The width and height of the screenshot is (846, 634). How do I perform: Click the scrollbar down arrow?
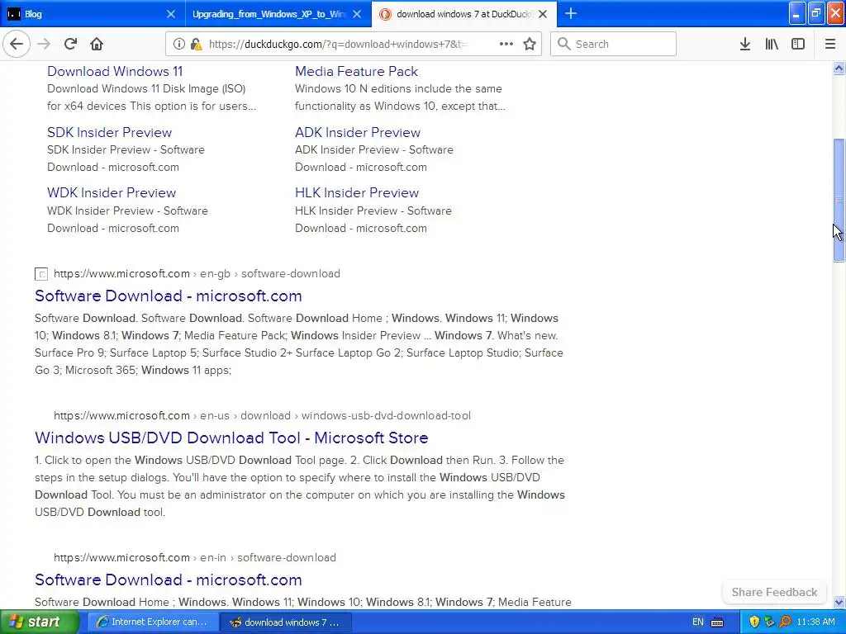click(x=839, y=602)
